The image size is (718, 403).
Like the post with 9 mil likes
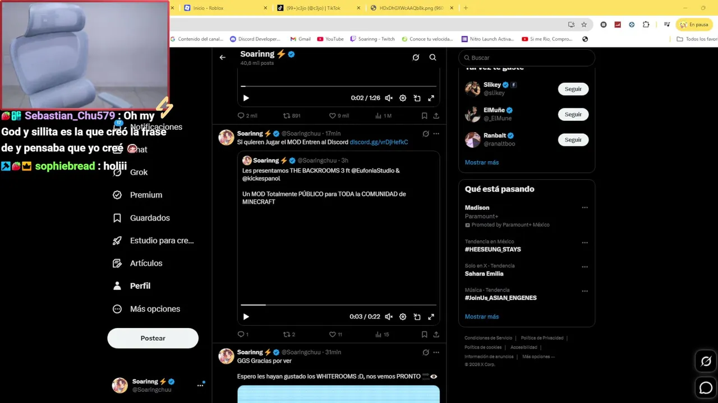[x=339, y=116]
